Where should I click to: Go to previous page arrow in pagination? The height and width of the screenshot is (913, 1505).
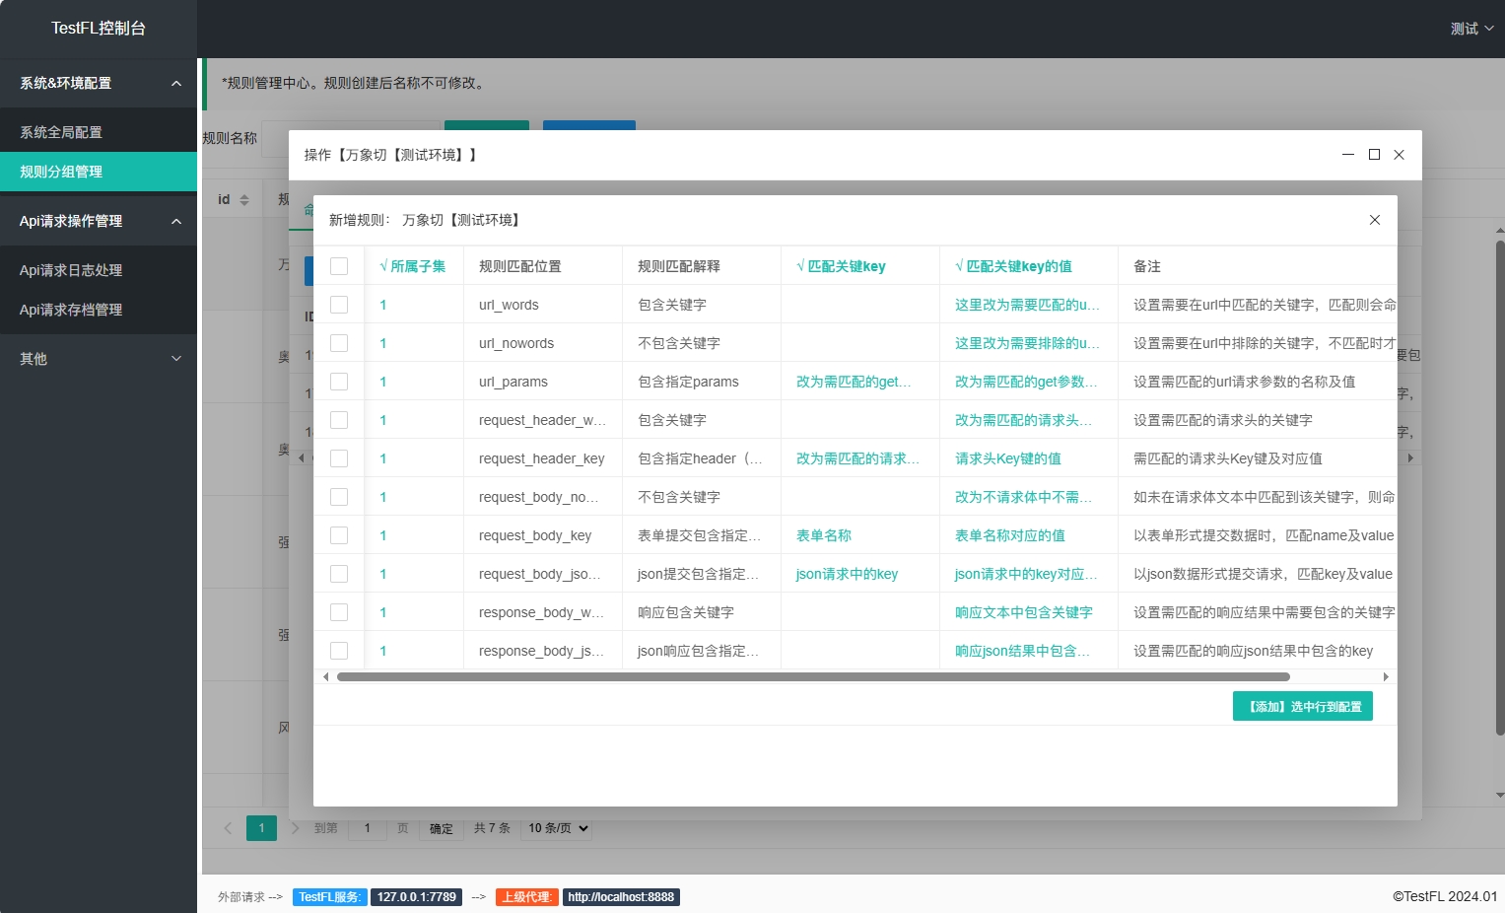click(x=228, y=828)
